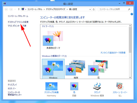Click マイ テーマ (1) section header
The width and height of the screenshot is (137, 103).
[48, 26]
